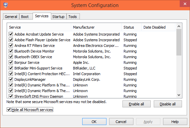Click the services list scrollbar thumb
Image resolution: width=190 pixels, height=128 pixels.
coord(179,42)
